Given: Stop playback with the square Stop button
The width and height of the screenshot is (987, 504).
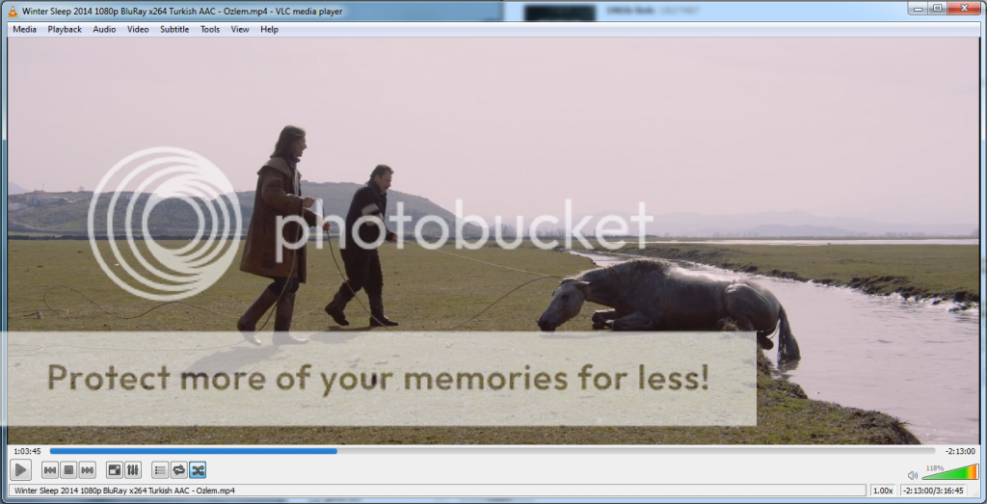Looking at the screenshot, I should point(68,469).
